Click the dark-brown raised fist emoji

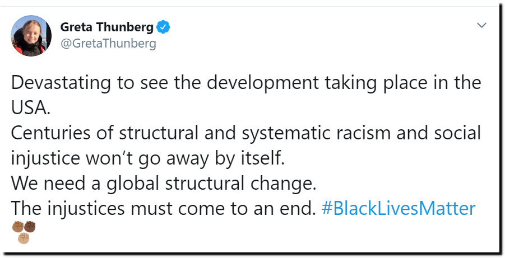30,227
